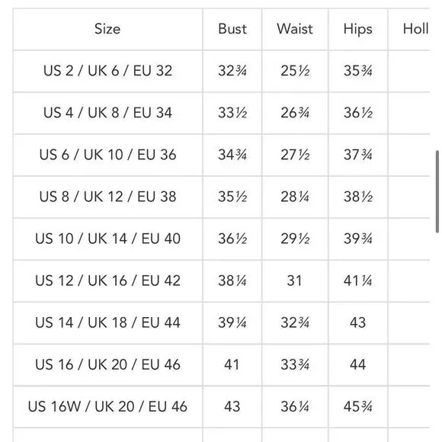Viewport: 442px width, 442px height.
Task: Select the US 16W / UK 20 / EU 46 row
Action: (221, 407)
